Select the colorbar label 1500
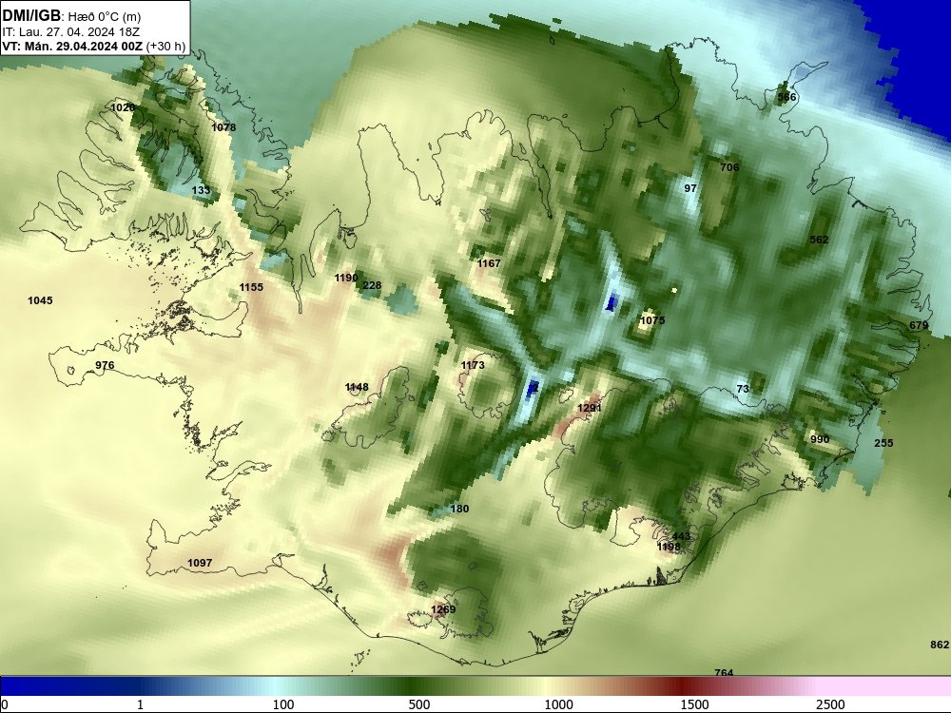The height and width of the screenshot is (713, 951). (694, 704)
